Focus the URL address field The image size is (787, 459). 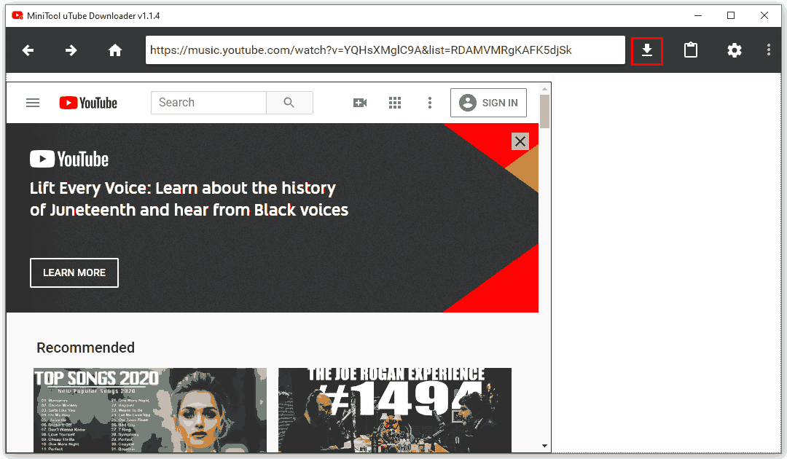click(x=385, y=50)
